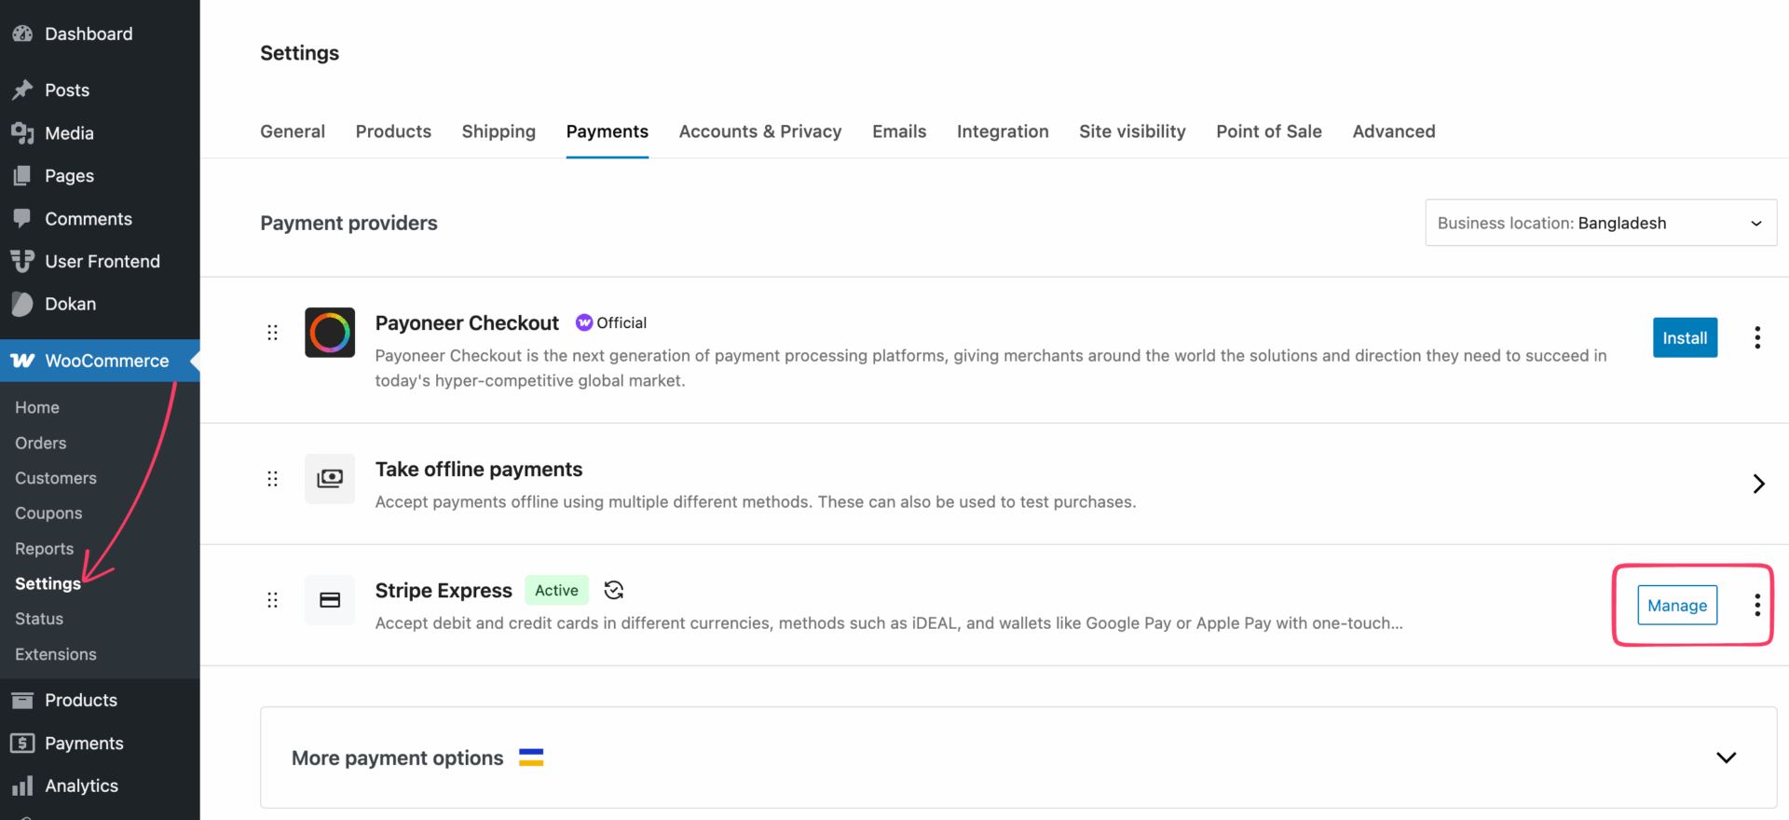Install the Payoneer Checkout provider

[1685, 337]
